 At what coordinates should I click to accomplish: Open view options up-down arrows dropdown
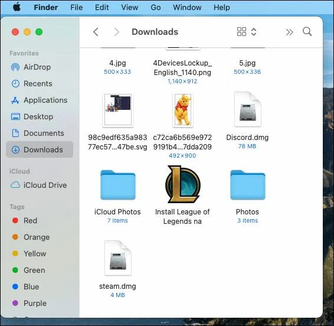(254, 32)
